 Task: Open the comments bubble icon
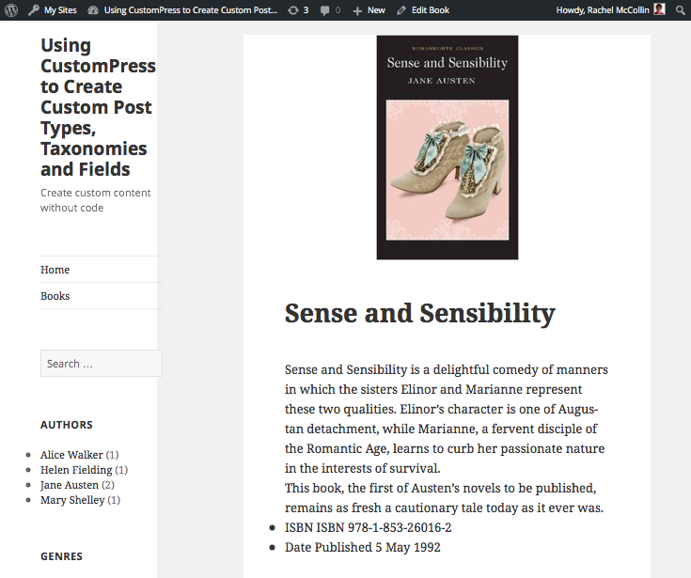[x=324, y=10]
